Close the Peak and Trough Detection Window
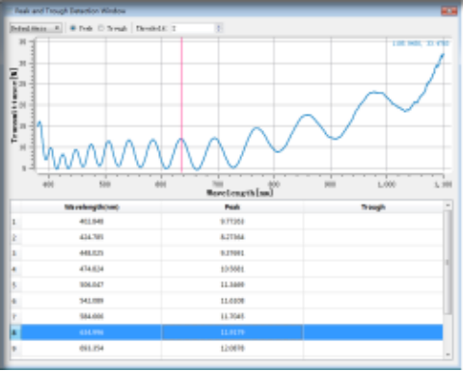Viewport: 463px width, 371px height. [x=449, y=11]
